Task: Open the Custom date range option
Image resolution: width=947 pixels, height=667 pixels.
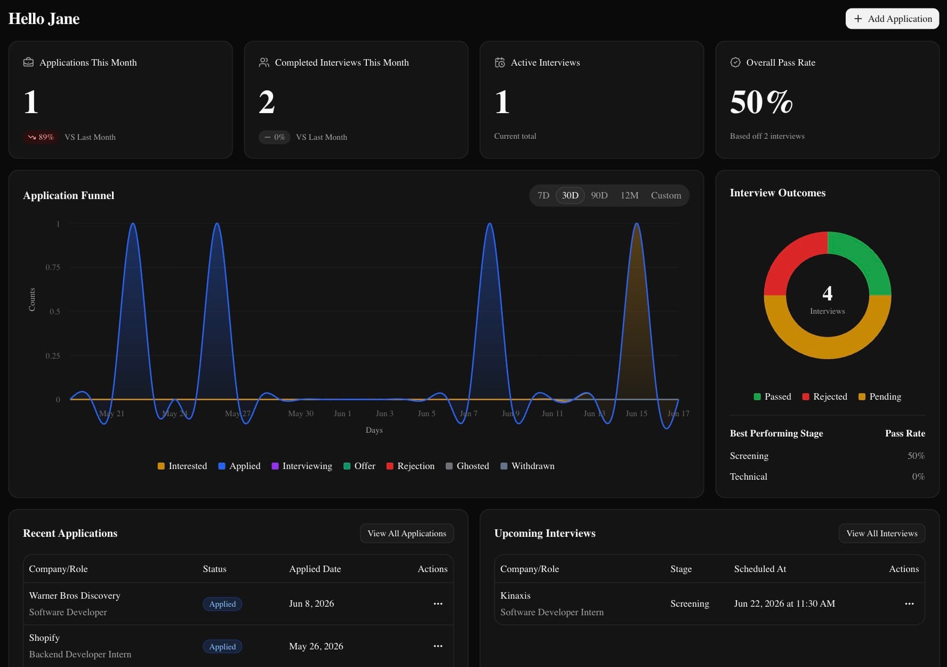Action: 666,195
